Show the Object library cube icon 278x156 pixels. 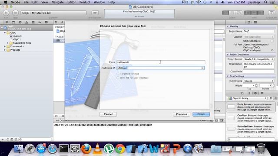point(255,93)
